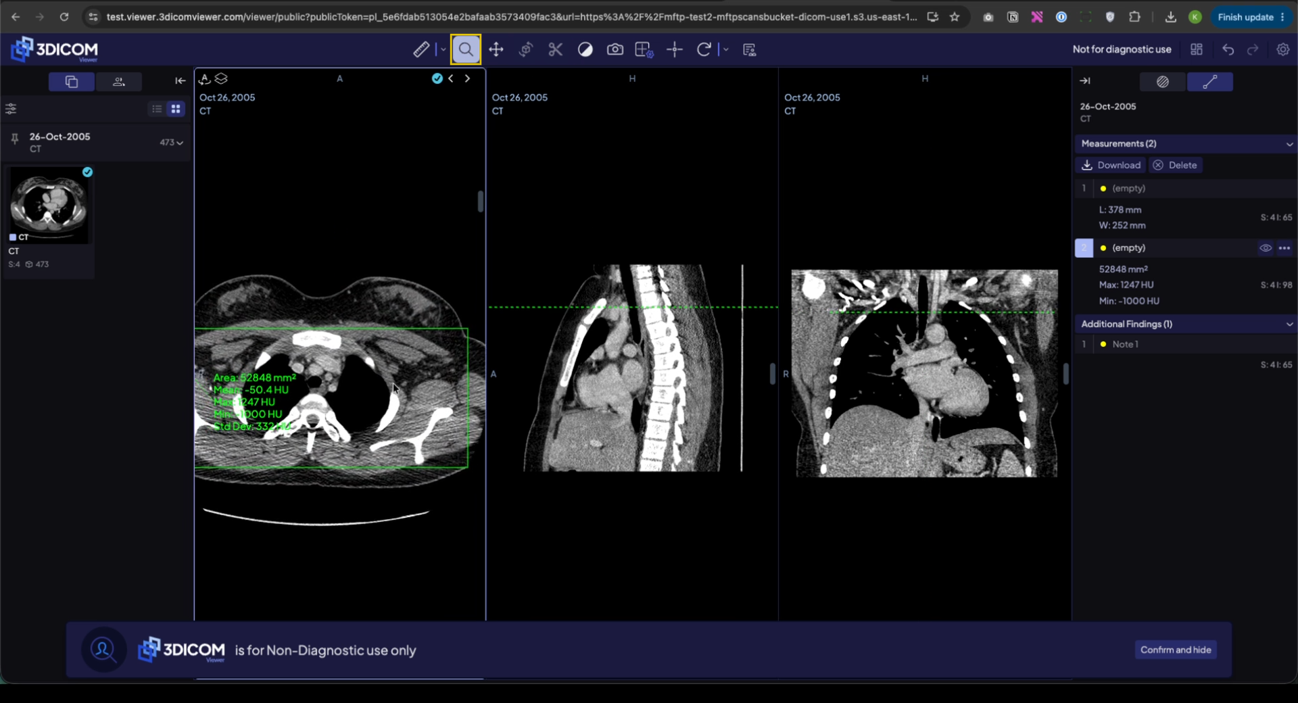Collapse the right measurements panel
The image size is (1298, 703).
click(x=1085, y=81)
